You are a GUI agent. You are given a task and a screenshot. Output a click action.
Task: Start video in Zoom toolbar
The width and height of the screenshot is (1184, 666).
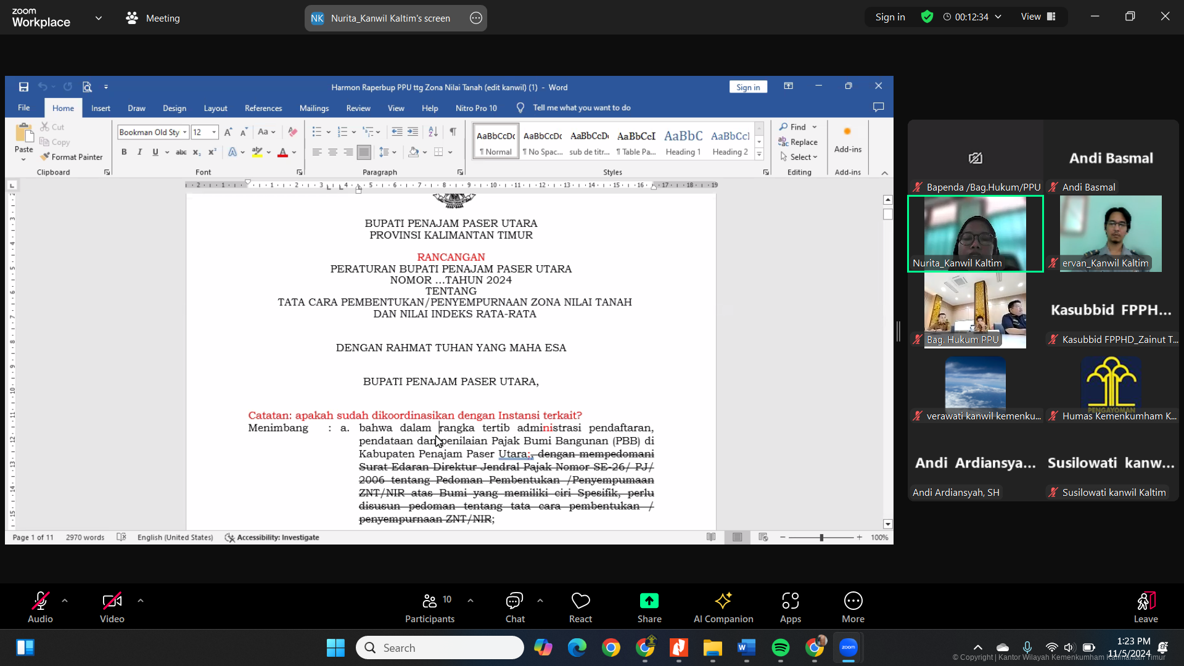(112, 608)
